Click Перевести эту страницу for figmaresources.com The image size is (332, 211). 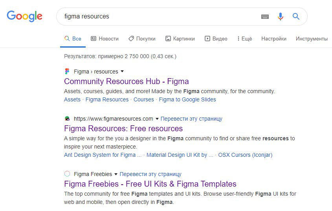[x=191, y=119]
